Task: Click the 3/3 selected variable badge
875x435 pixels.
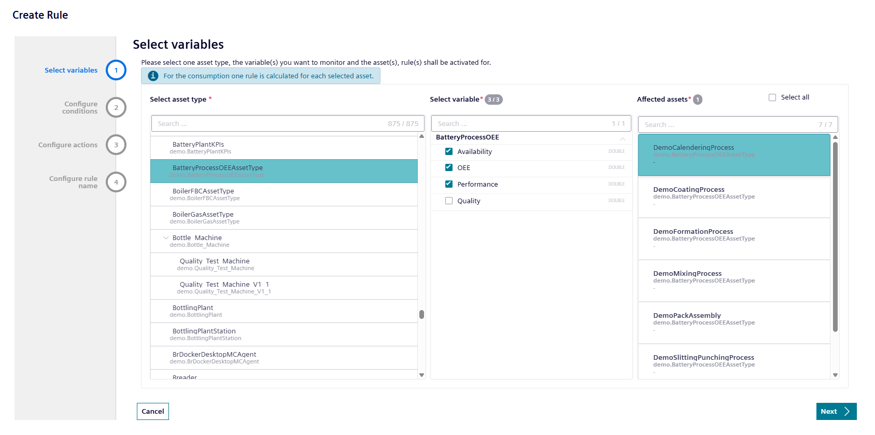Action: 493,100
